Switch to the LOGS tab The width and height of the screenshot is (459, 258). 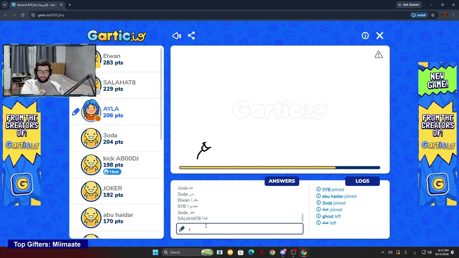point(362,181)
